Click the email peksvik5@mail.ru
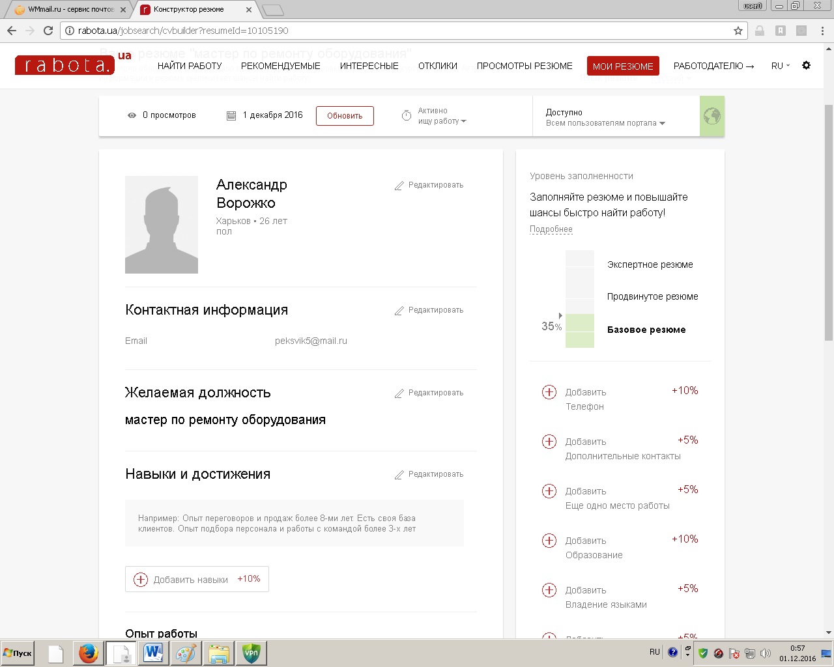The height and width of the screenshot is (667, 834). pyautogui.click(x=311, y=341)
